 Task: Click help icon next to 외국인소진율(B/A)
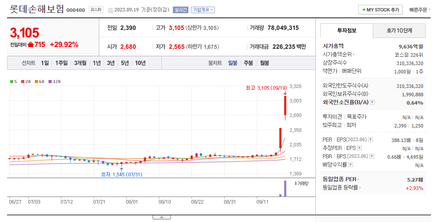372,102
